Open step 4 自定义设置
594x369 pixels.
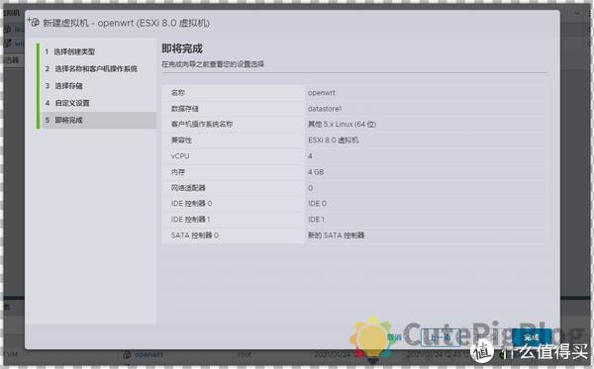pos(67,103)
